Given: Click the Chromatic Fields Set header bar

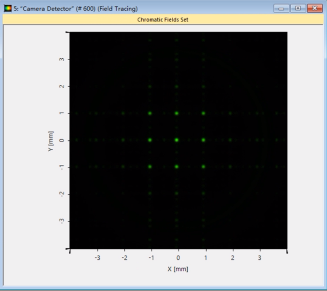Looking at the screenshot, I should click(163, 20).
